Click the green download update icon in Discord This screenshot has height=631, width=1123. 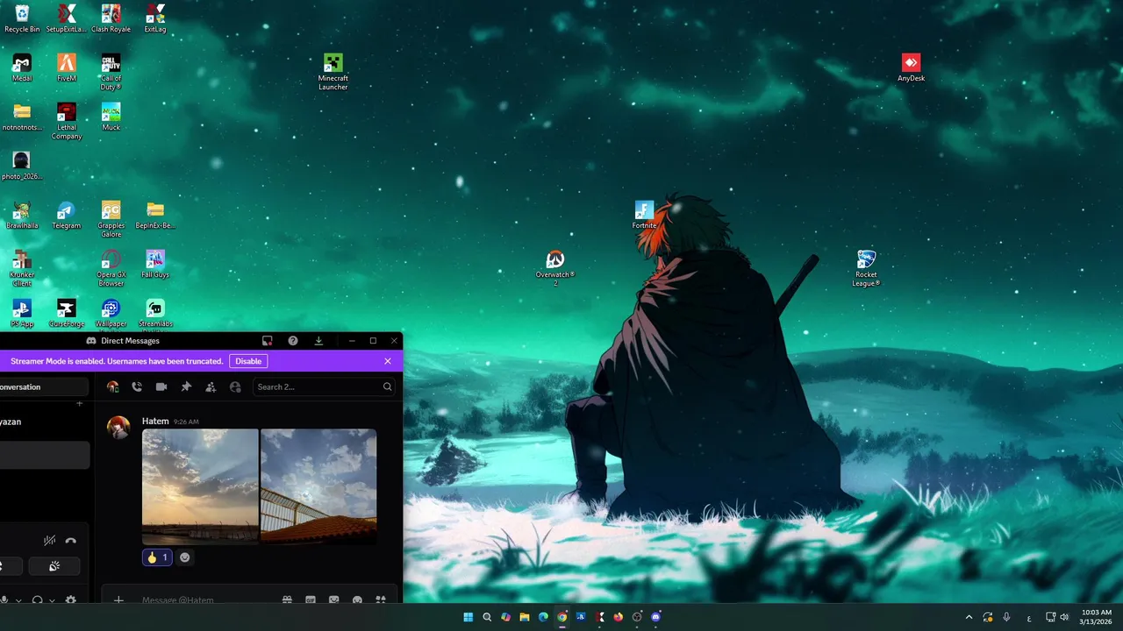pos(318,341)
